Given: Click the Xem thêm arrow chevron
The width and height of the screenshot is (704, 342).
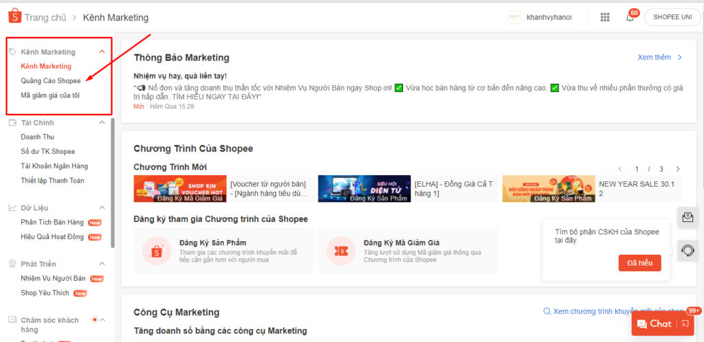Looking at the screenshot, I should point(680,58).
